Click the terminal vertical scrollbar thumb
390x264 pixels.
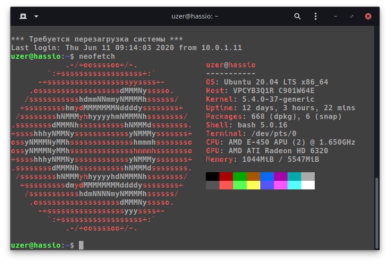377,213
